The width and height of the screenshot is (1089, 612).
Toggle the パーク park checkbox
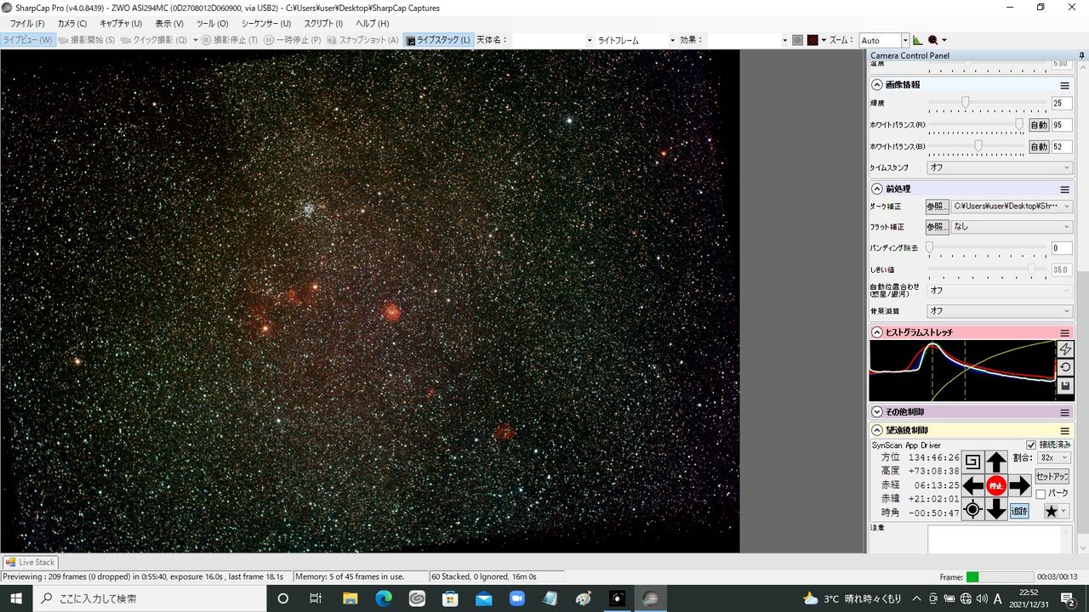point(1040,493)
